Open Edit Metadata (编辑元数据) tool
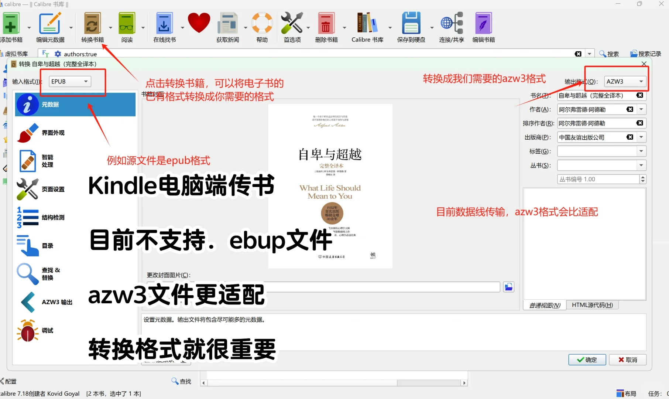Viewport: 669px width, 399px height. click(x=50, y=24)
